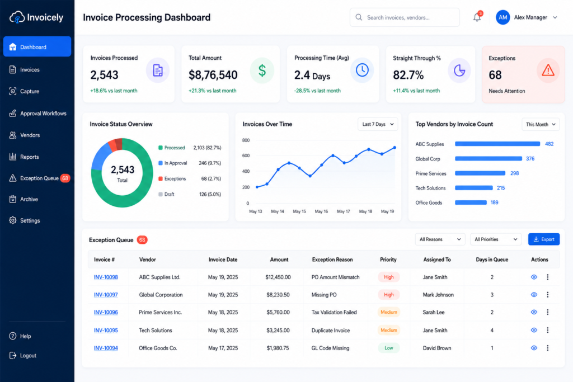Image resolution: width=573 pixels, height=382 pixels.
Task: Click the document icon in Invoices Processed card
Action: point(157,70)
